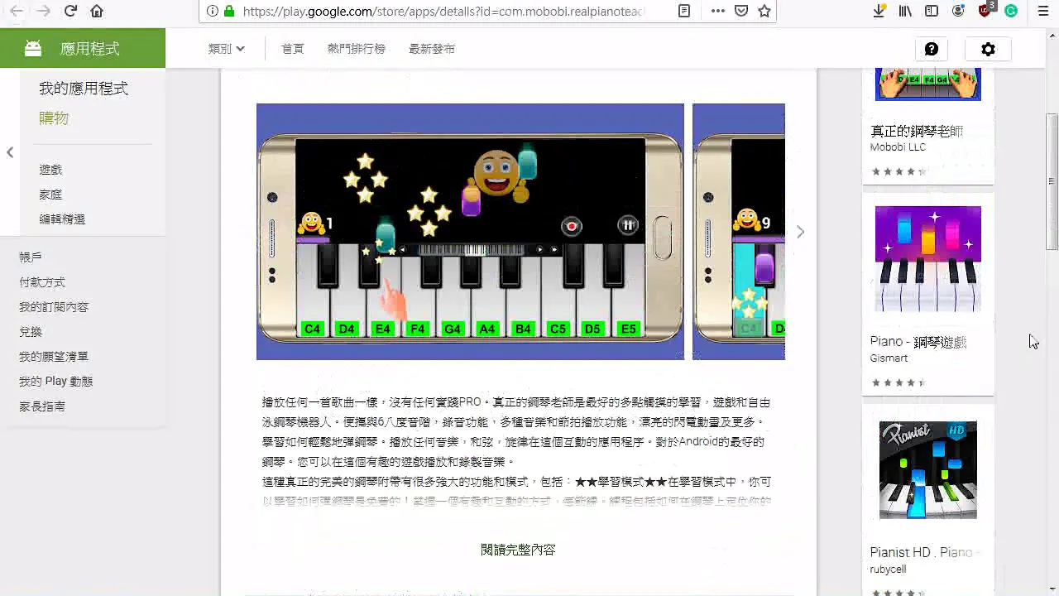Open the Firefox library icon
This screenshot has height=596, width=1059.
click(x=905, y=11)
